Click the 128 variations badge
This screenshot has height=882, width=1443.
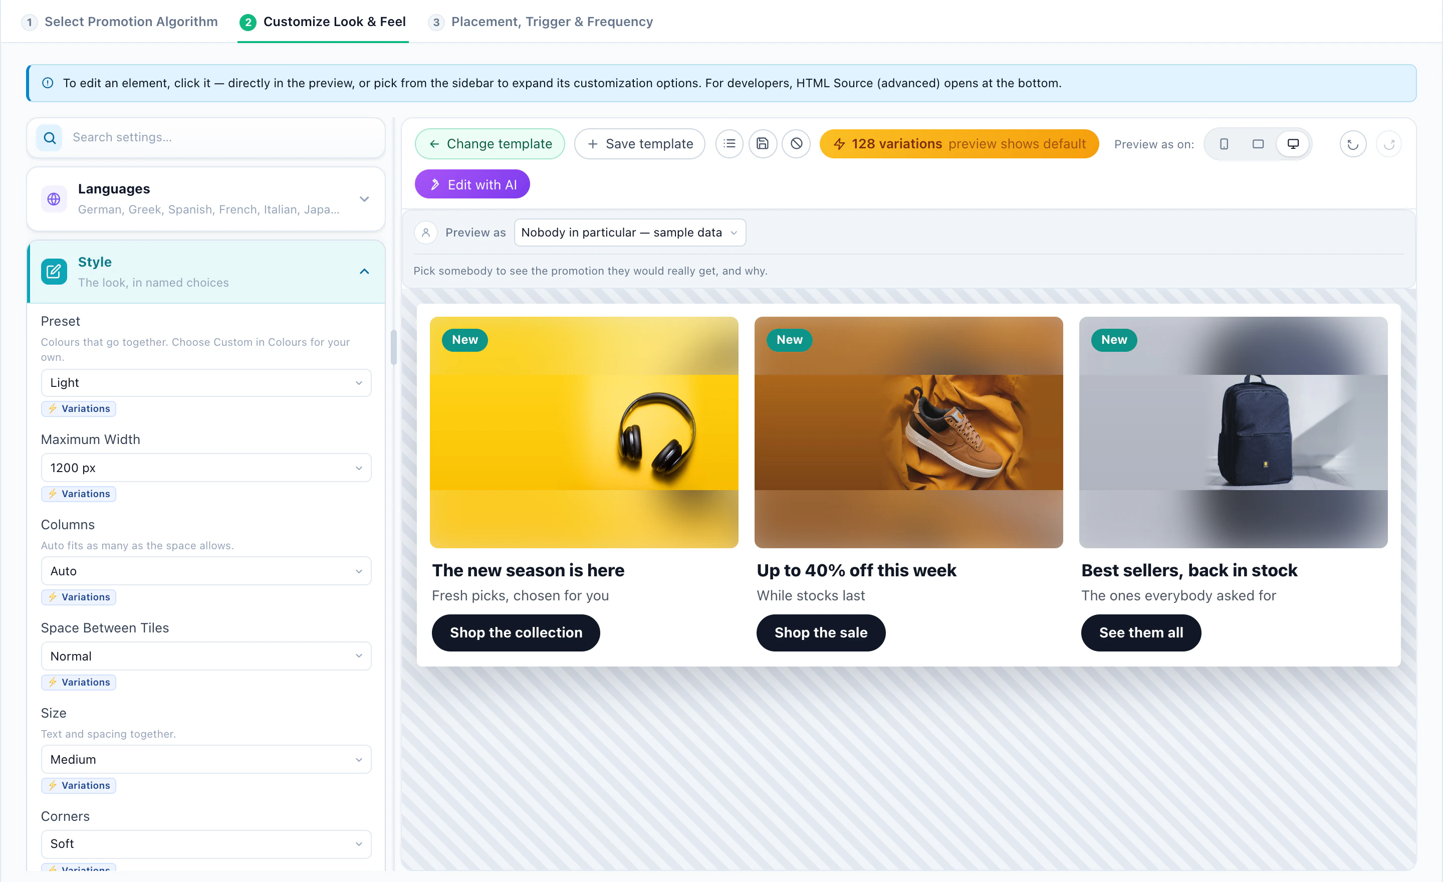pos(959,144)
